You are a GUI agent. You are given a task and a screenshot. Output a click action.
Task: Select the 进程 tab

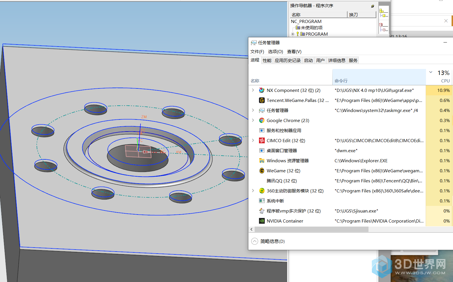255,60
